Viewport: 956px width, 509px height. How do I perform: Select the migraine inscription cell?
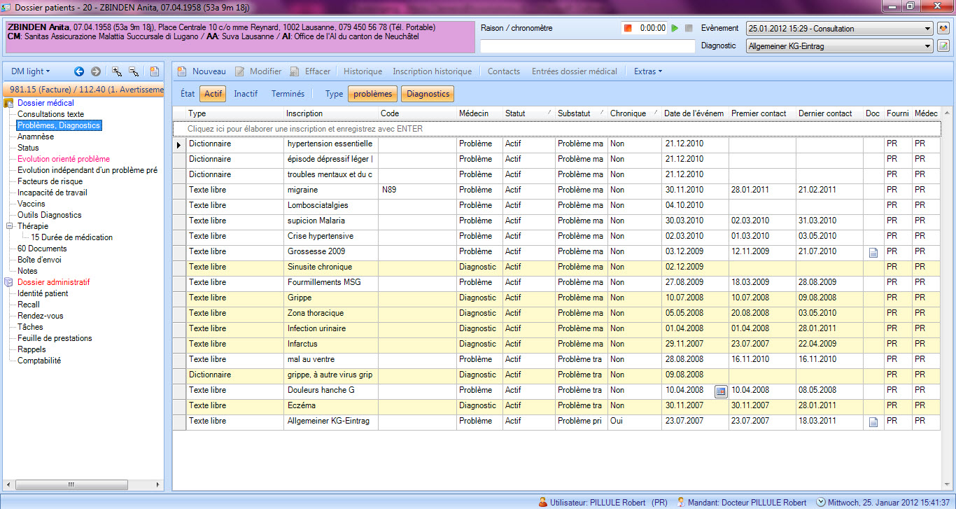coord(331,190)
